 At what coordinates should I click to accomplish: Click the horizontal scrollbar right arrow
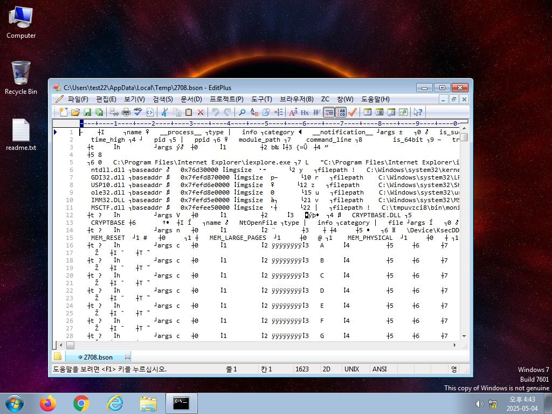[455, 345]
